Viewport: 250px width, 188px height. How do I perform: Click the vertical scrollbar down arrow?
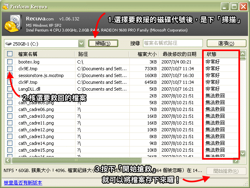(x=243, y=154)
